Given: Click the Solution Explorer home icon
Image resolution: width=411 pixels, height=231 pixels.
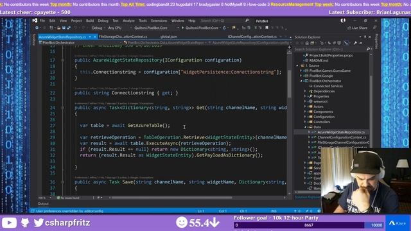Looking at the screenshot, I should point(306,43).
